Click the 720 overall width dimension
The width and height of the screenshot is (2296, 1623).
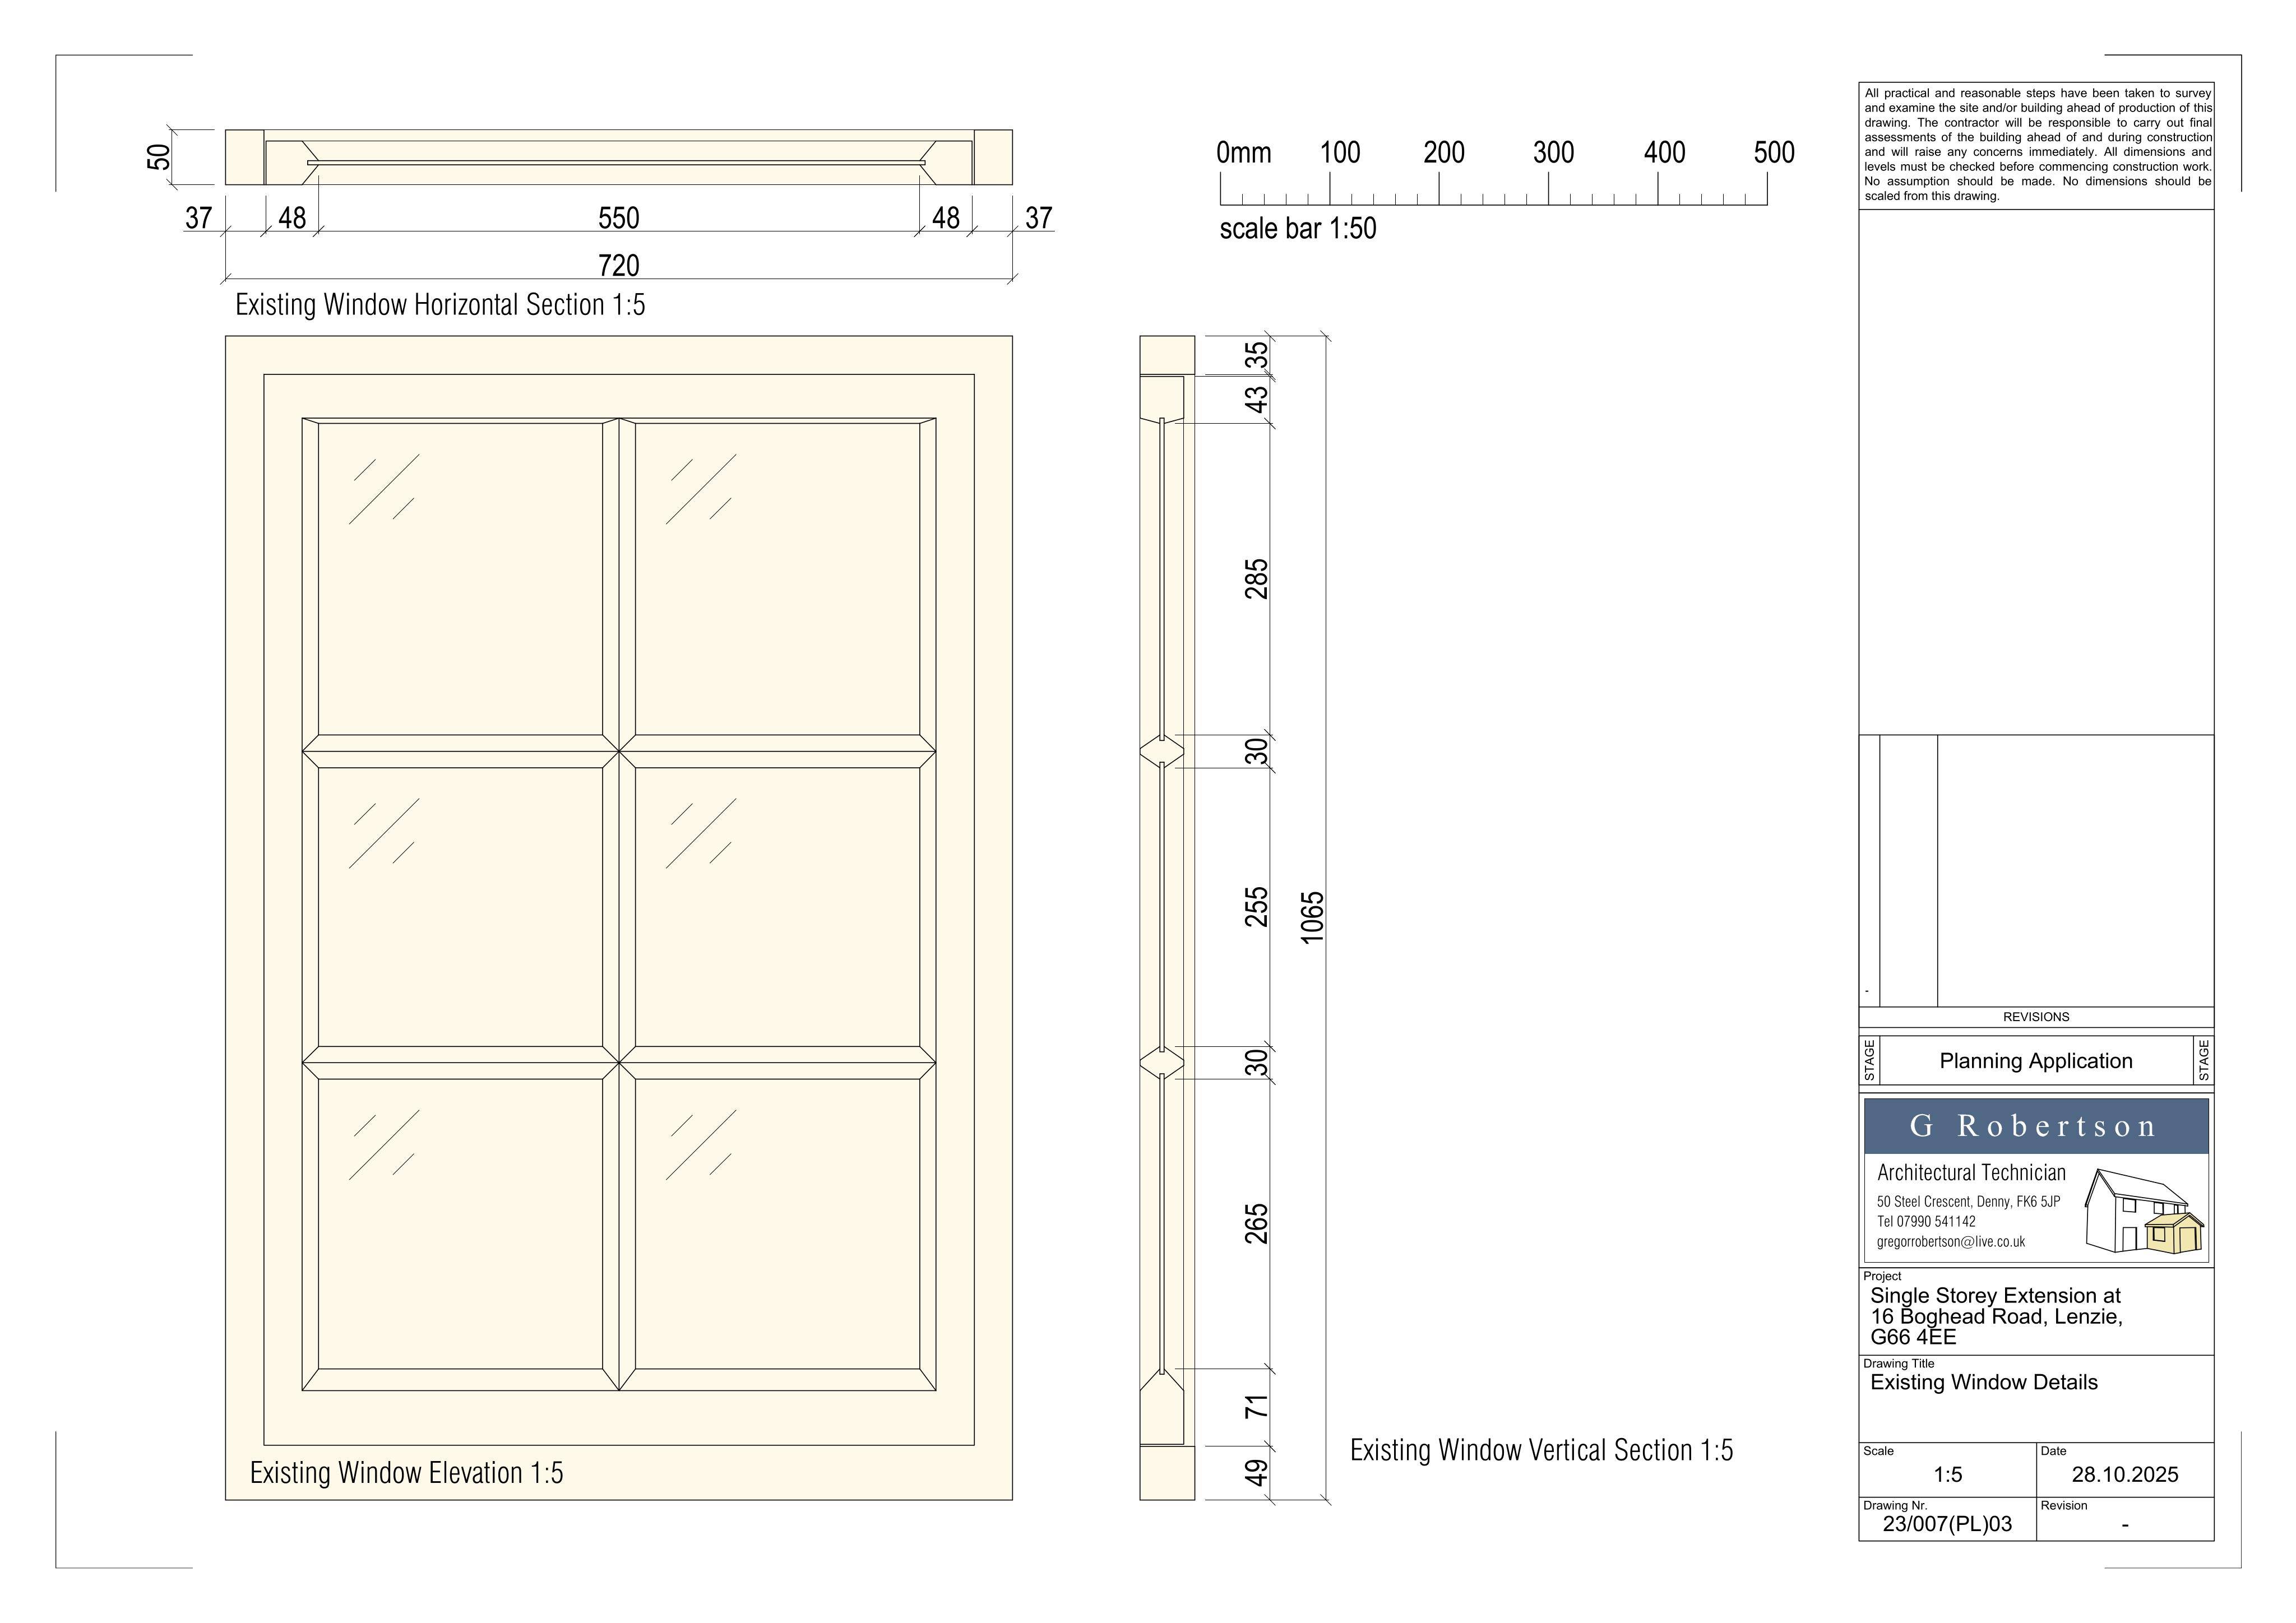click(x=618, y=265)
